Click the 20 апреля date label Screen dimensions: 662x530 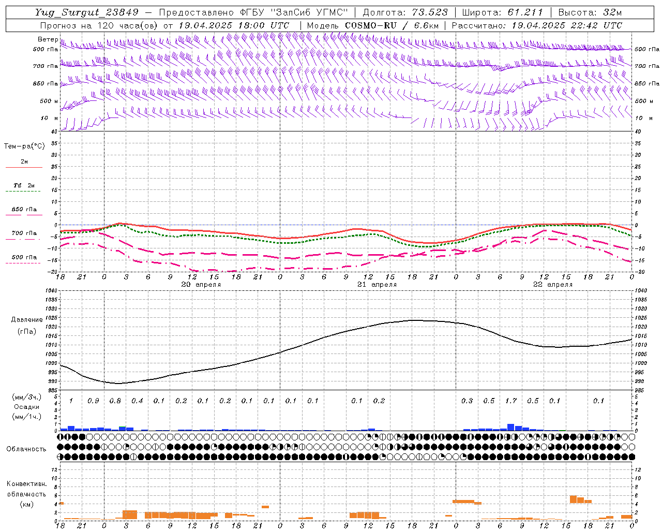tap(201, 285)
